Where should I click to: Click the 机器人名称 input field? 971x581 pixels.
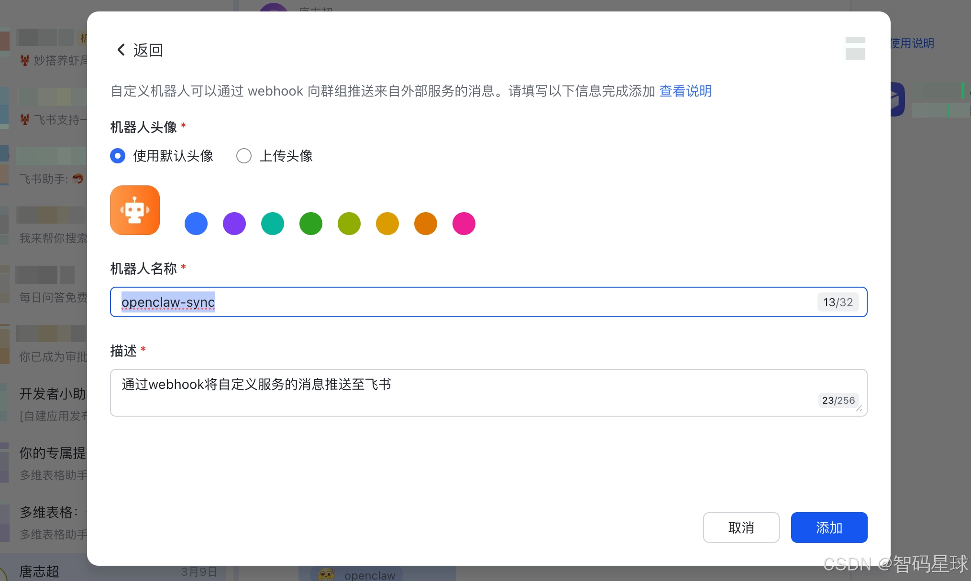(x=478, y=302)
